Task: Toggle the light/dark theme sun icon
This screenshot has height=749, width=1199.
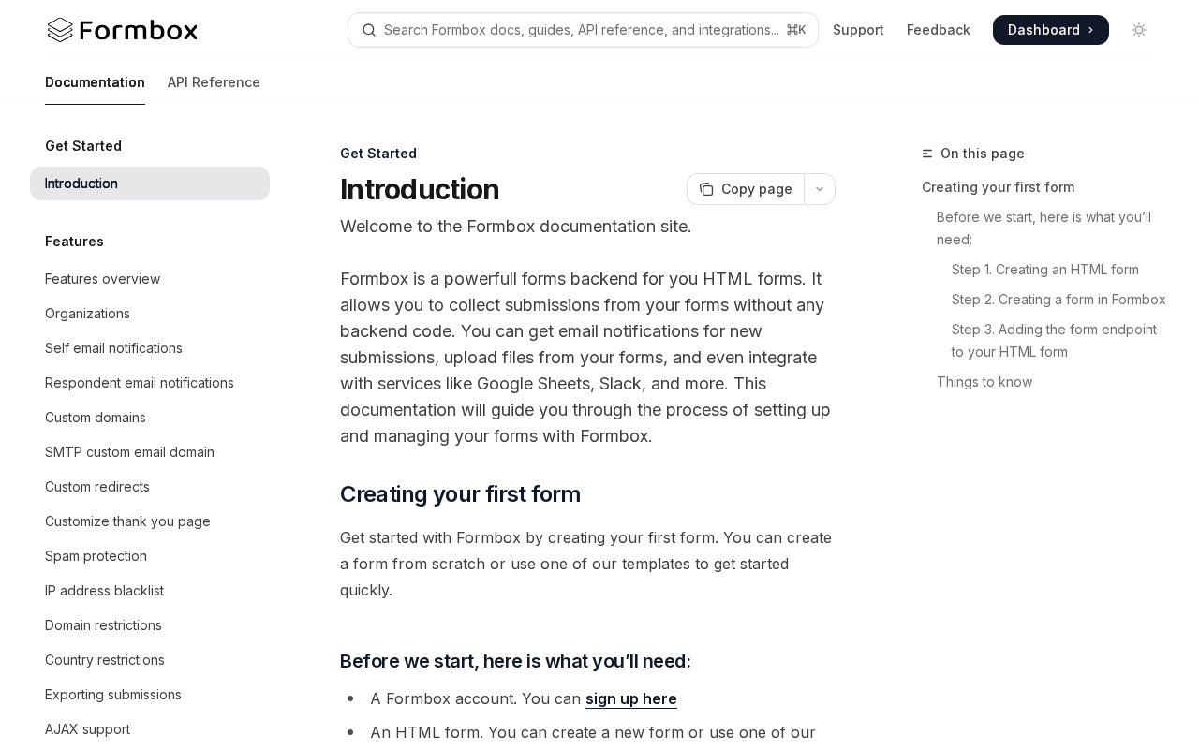Action: click(x=1139, y=30)
